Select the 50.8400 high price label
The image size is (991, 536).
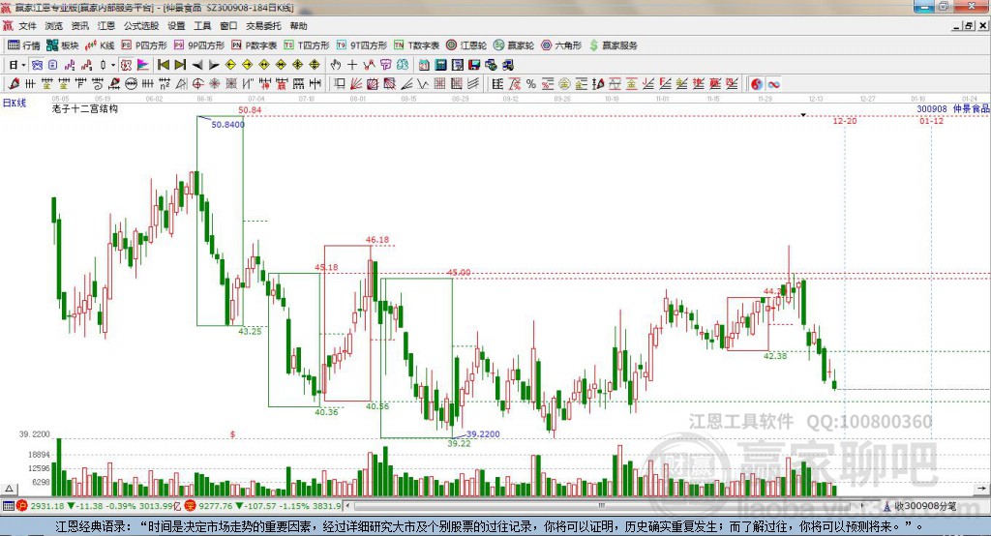point(227,125)
